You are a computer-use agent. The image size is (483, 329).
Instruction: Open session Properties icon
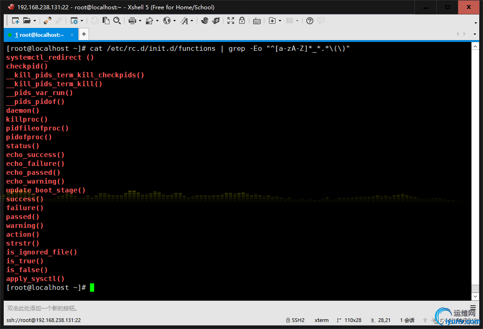(x=74, y=21)
